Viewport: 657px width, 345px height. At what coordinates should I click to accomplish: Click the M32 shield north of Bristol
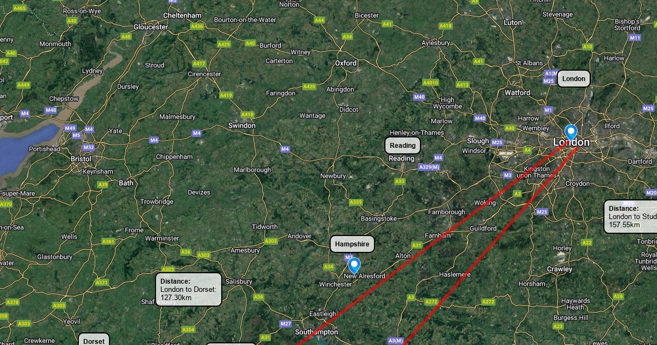(89, 148)
